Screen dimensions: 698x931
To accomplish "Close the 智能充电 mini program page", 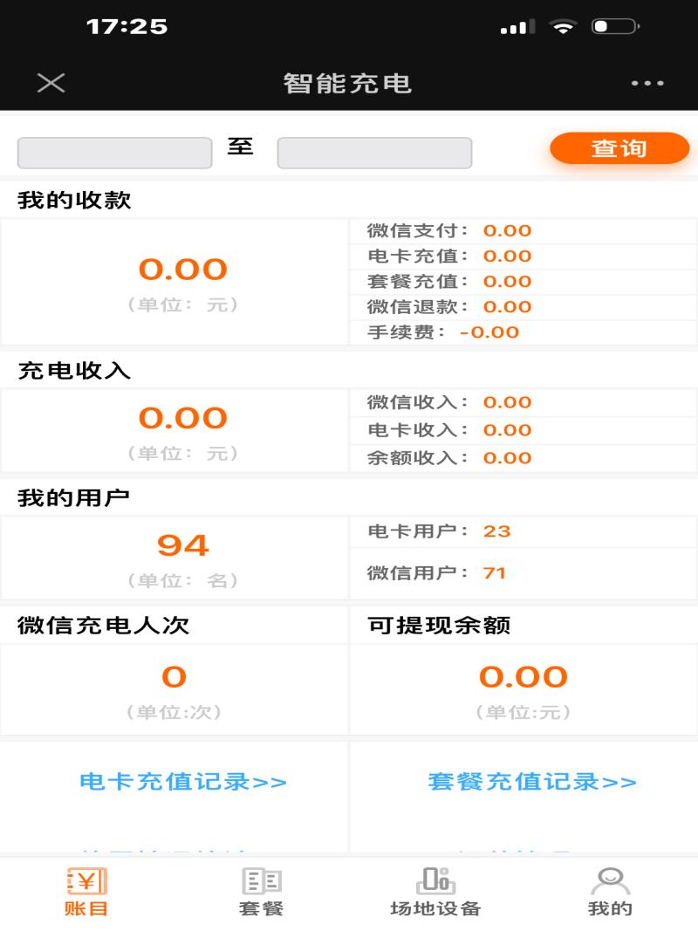I will tap(51, 83).
